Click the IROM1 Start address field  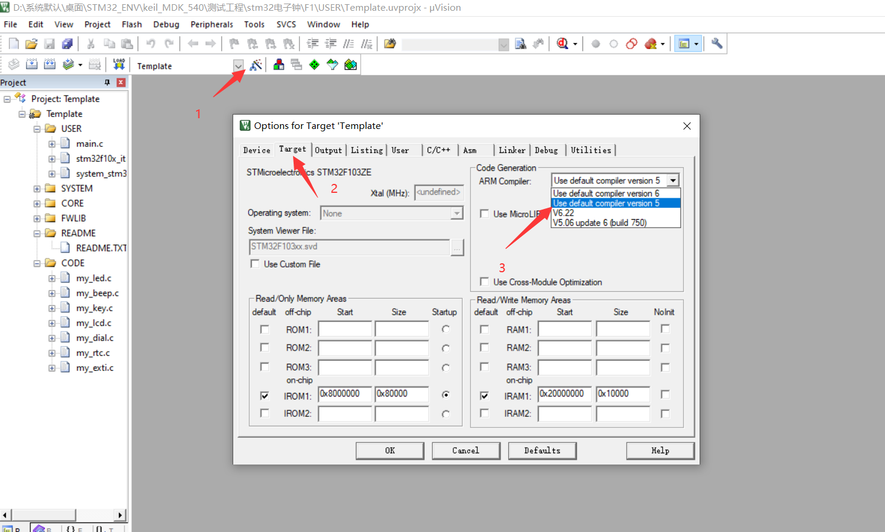click(345, 394)
